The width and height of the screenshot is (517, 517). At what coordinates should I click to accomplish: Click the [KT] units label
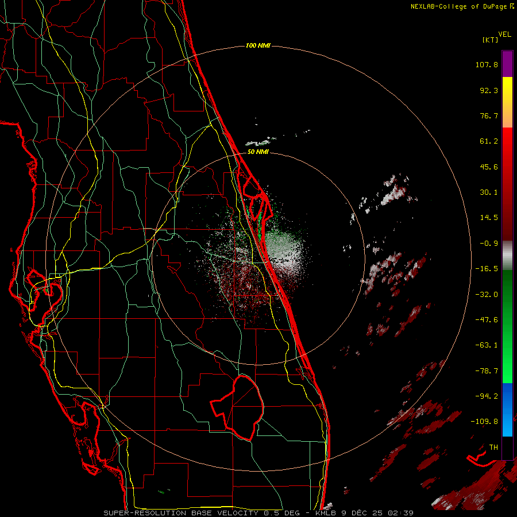click(x=490, y=40)
